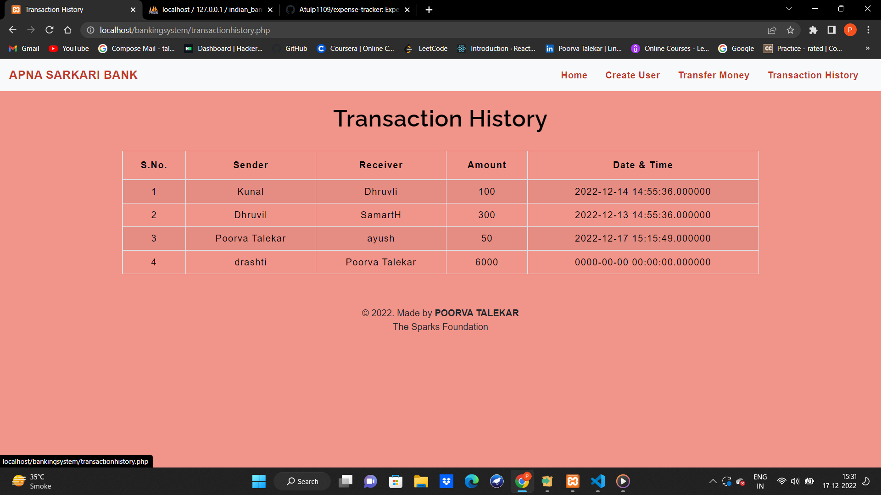The height and width of the screenshot is (495, 881).
Task: Open the YouTube bookmark
Action: pos(68,49)
